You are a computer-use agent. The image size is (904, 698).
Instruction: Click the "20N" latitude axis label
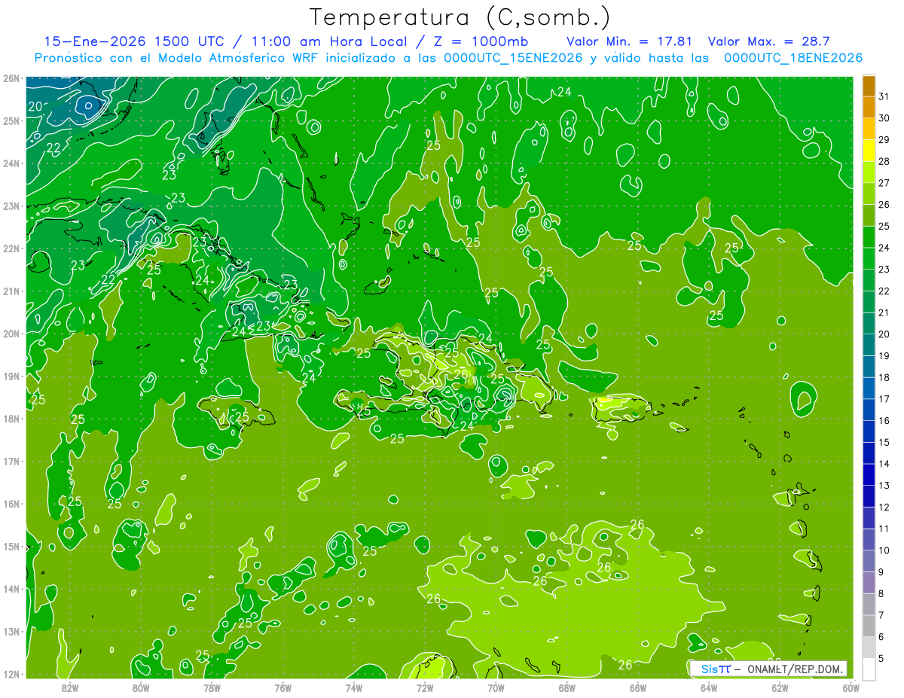tap(11, 334)
